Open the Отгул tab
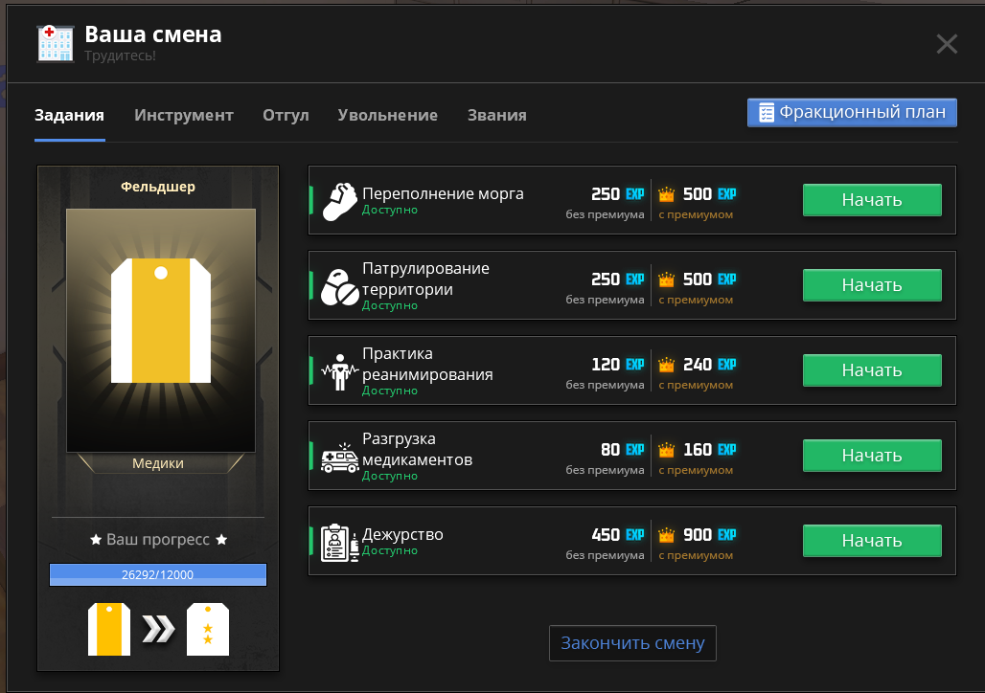Screen dimensions: 985x693 tap(286, 116)
